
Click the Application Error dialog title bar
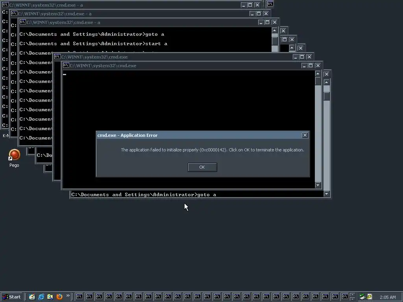[203, 135]
